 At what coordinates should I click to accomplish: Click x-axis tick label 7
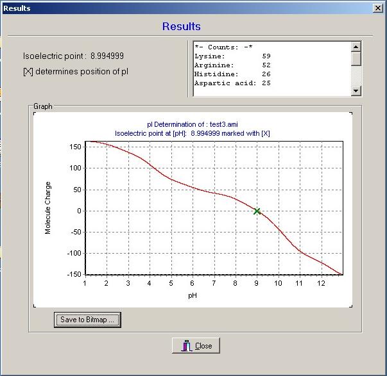click(x=214, y=283)
